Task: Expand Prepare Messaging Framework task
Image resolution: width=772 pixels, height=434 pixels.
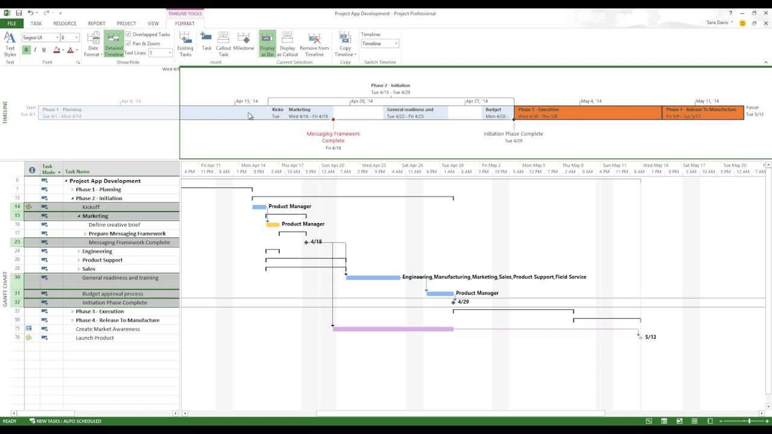Action: [x=85, y=234]
